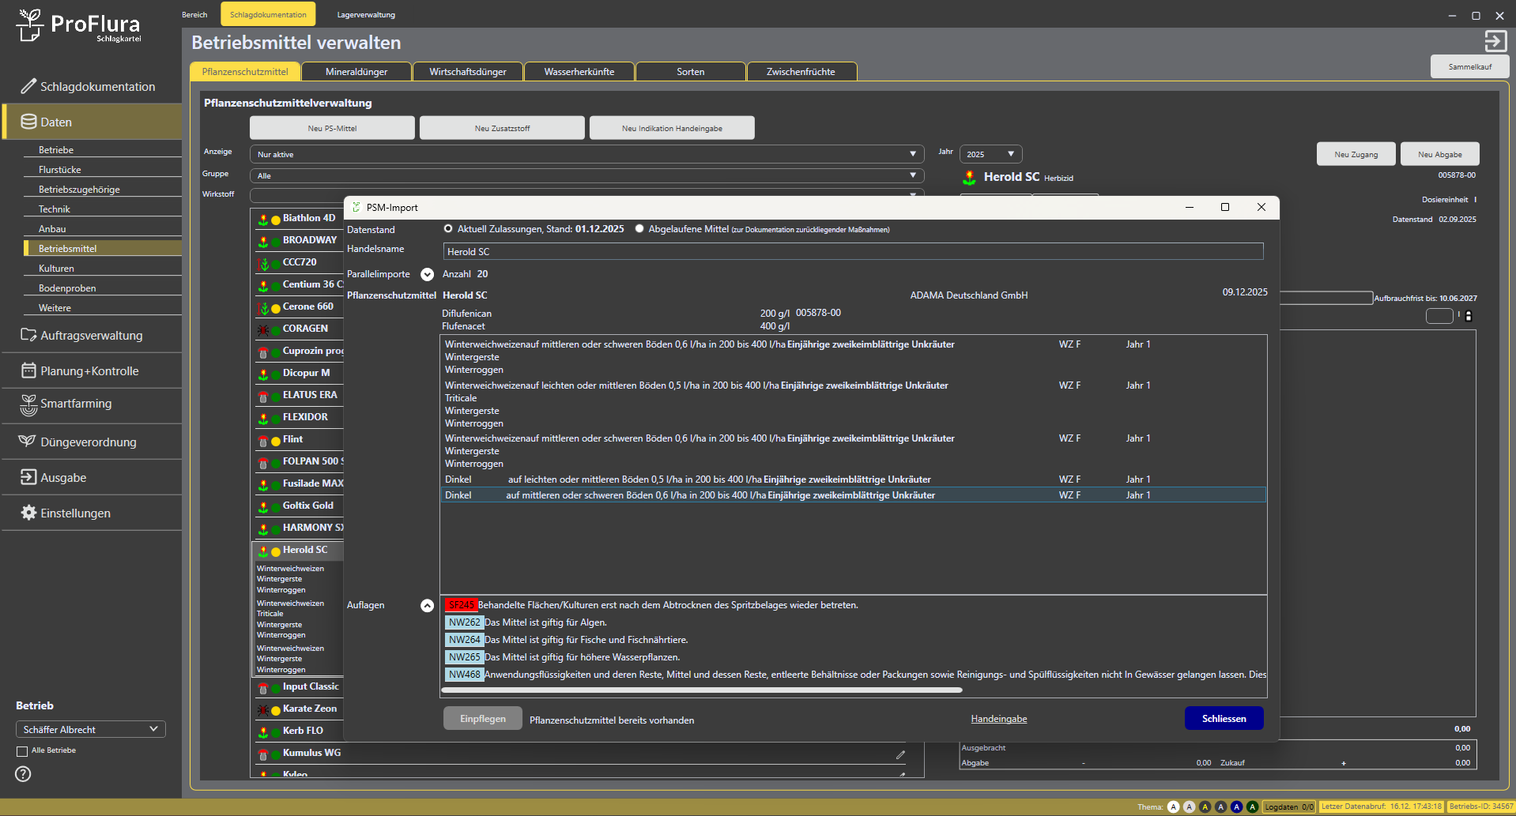Click the Schliessen button

[x=1224, y=718]
